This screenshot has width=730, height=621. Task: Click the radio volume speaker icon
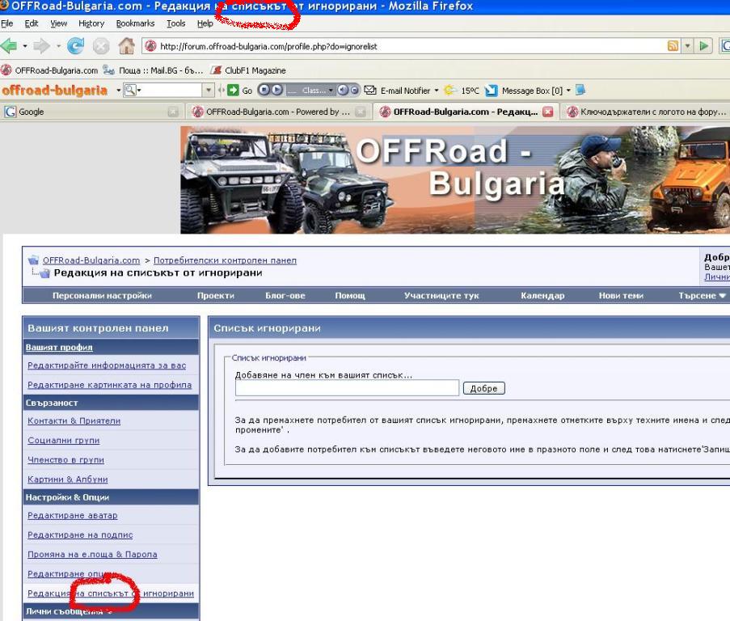pyautogui.click(x=343, y=90)
